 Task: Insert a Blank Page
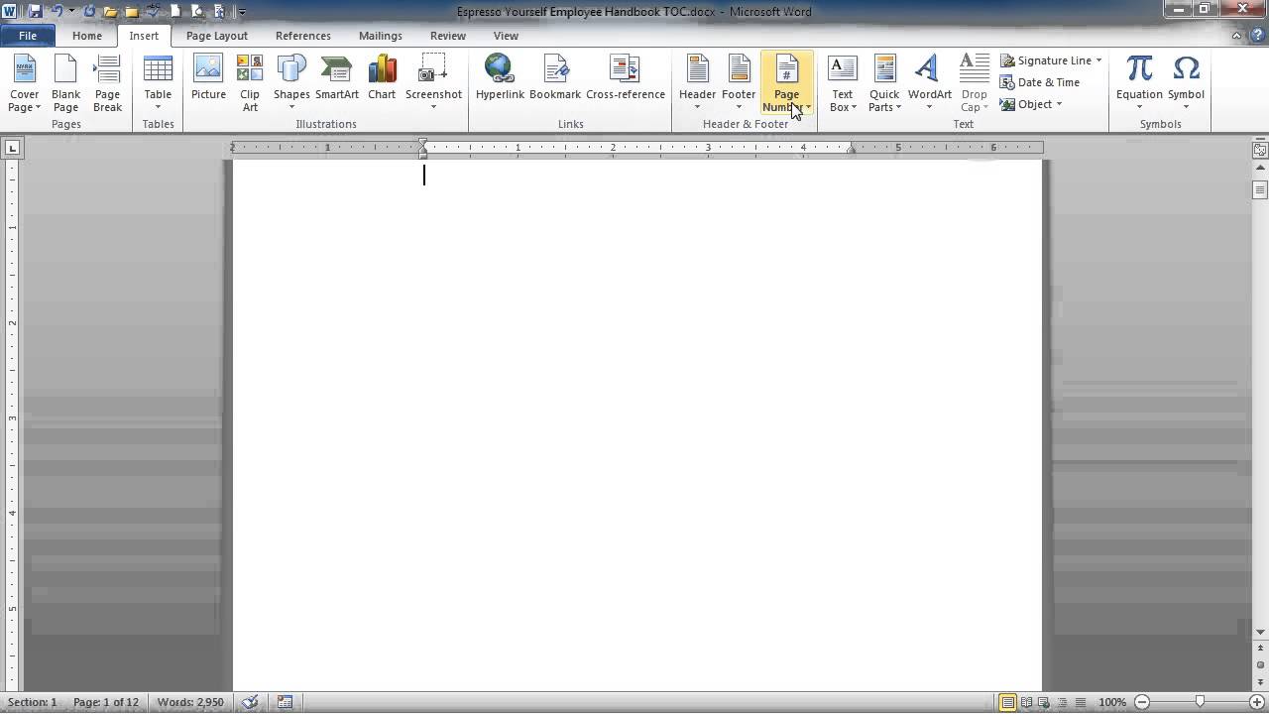65,83
